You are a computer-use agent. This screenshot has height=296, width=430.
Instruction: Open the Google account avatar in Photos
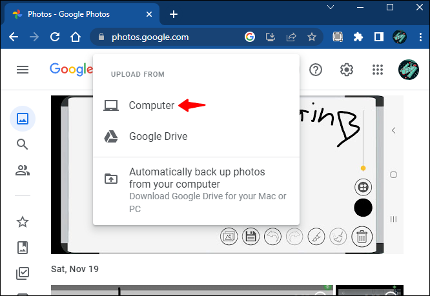[x=408, y=70]
